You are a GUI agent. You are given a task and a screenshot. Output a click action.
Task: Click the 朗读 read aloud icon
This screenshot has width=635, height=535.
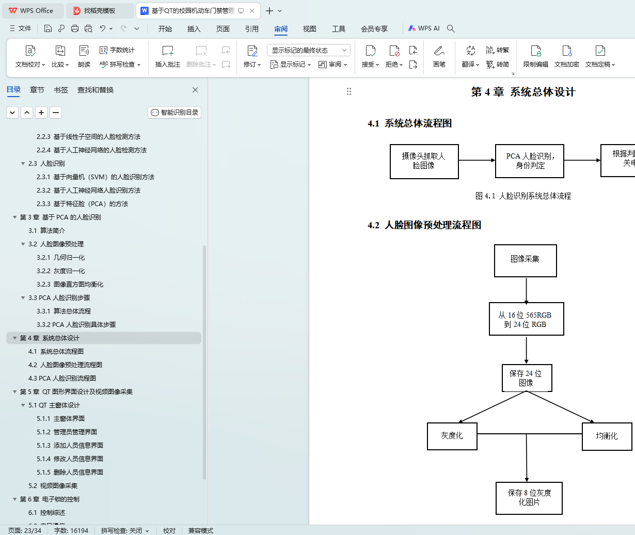click(x=84, y=51)
